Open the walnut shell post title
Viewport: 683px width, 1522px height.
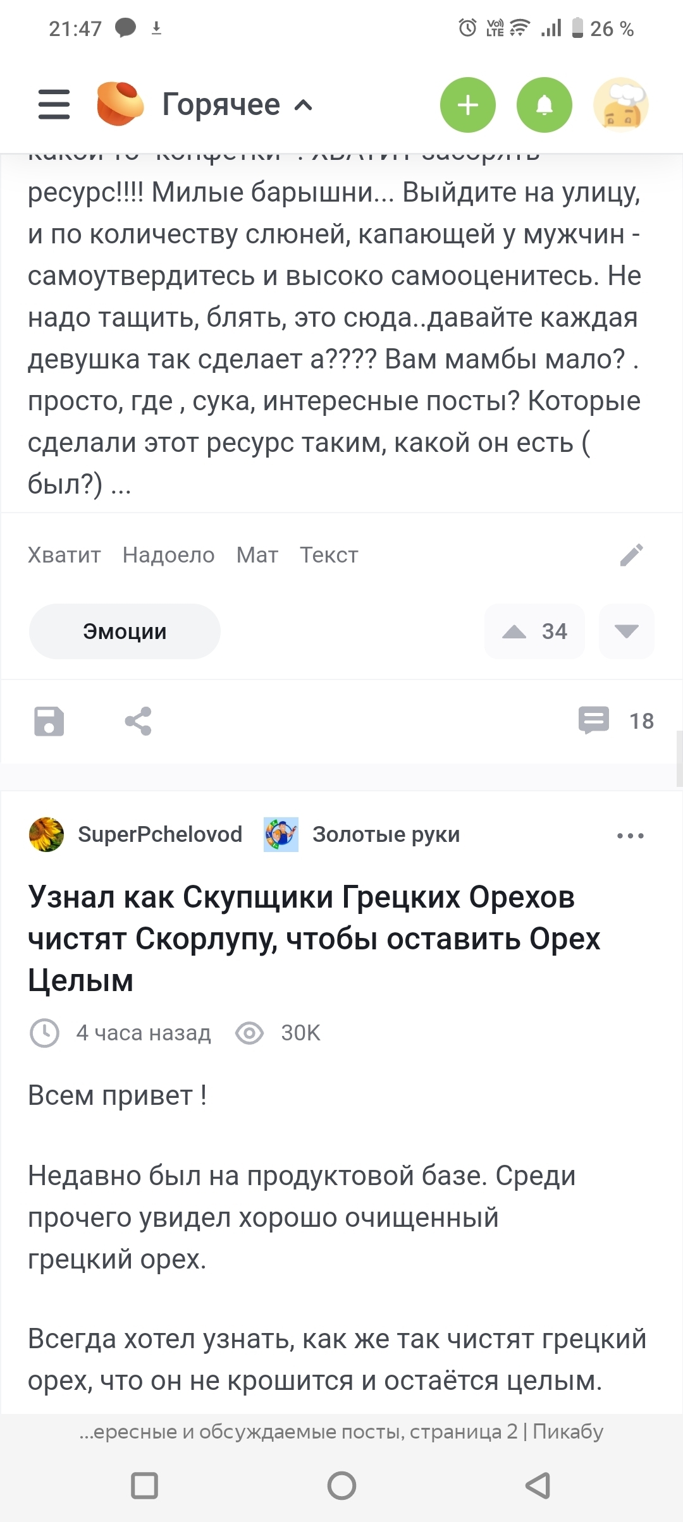coord(314,939)
